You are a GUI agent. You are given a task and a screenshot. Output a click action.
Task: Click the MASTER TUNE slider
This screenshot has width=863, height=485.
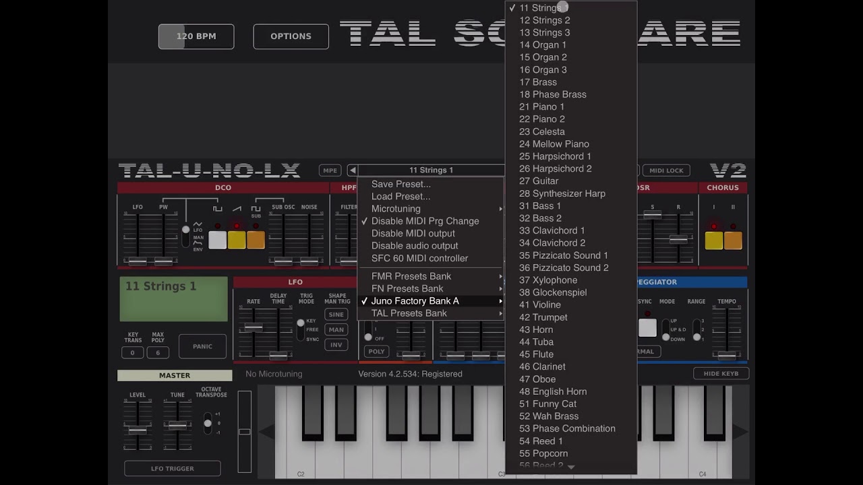click(x=177, y=426)
